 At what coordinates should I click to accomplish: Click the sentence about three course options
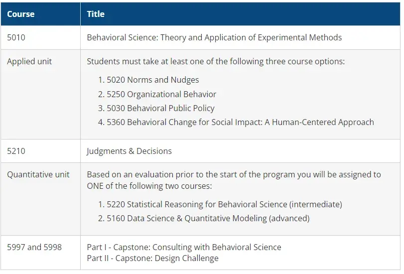tap(216, 61)
